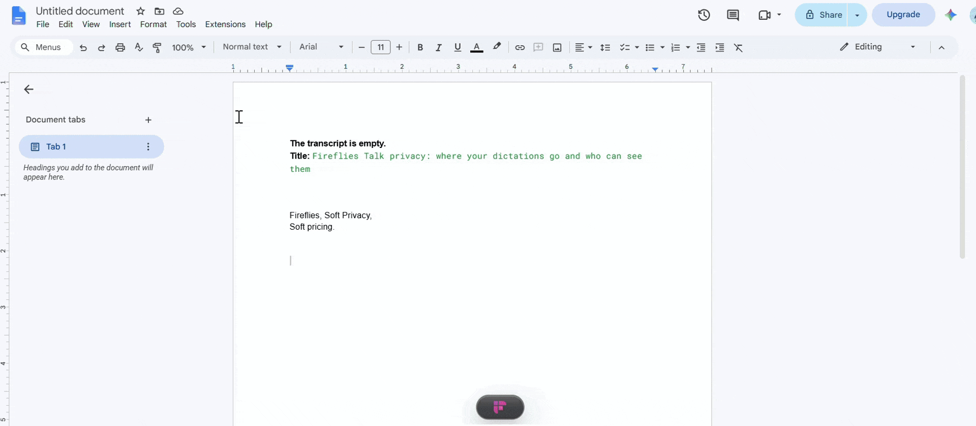Open the Extensions menu
Image resolution: width=976 pixels, height=426 pixels.
pyautogui.click(x=225, y=24)
